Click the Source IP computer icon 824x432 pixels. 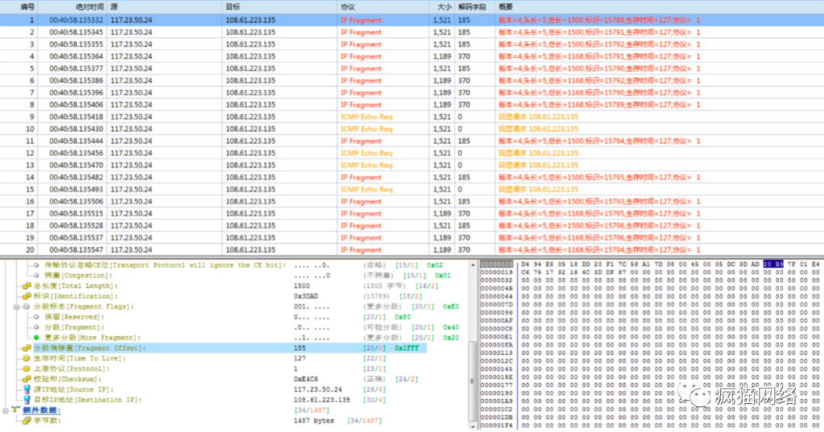point(26,389)
